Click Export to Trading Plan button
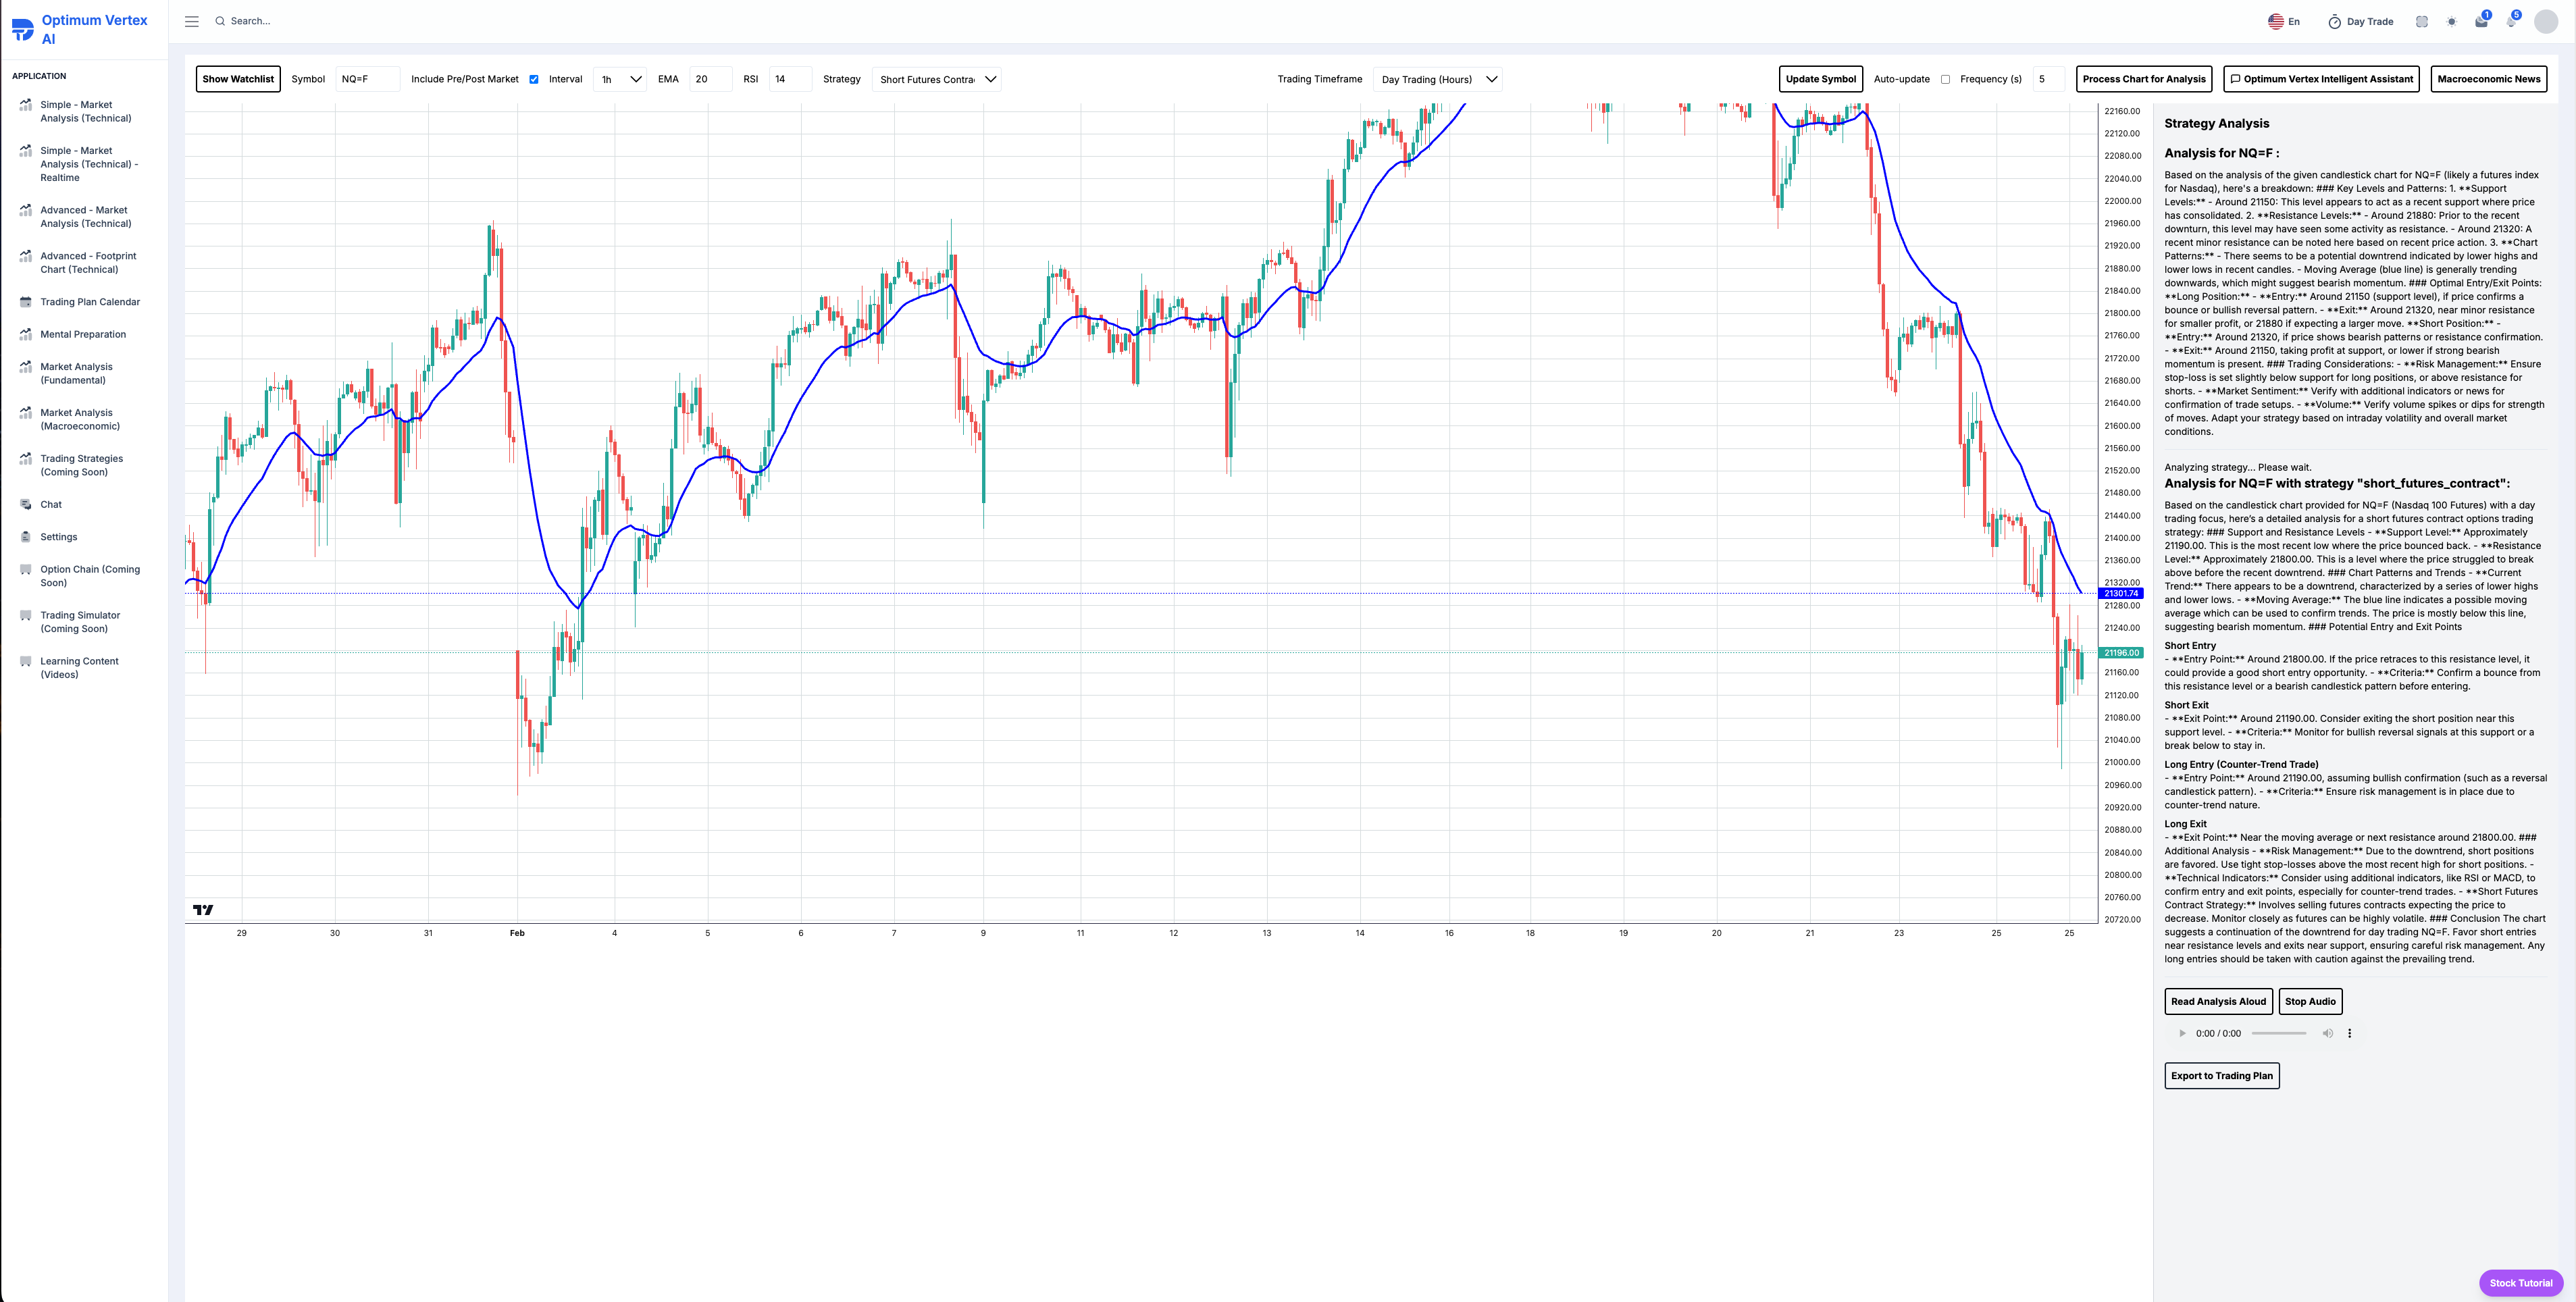 coord(2221,1076)
